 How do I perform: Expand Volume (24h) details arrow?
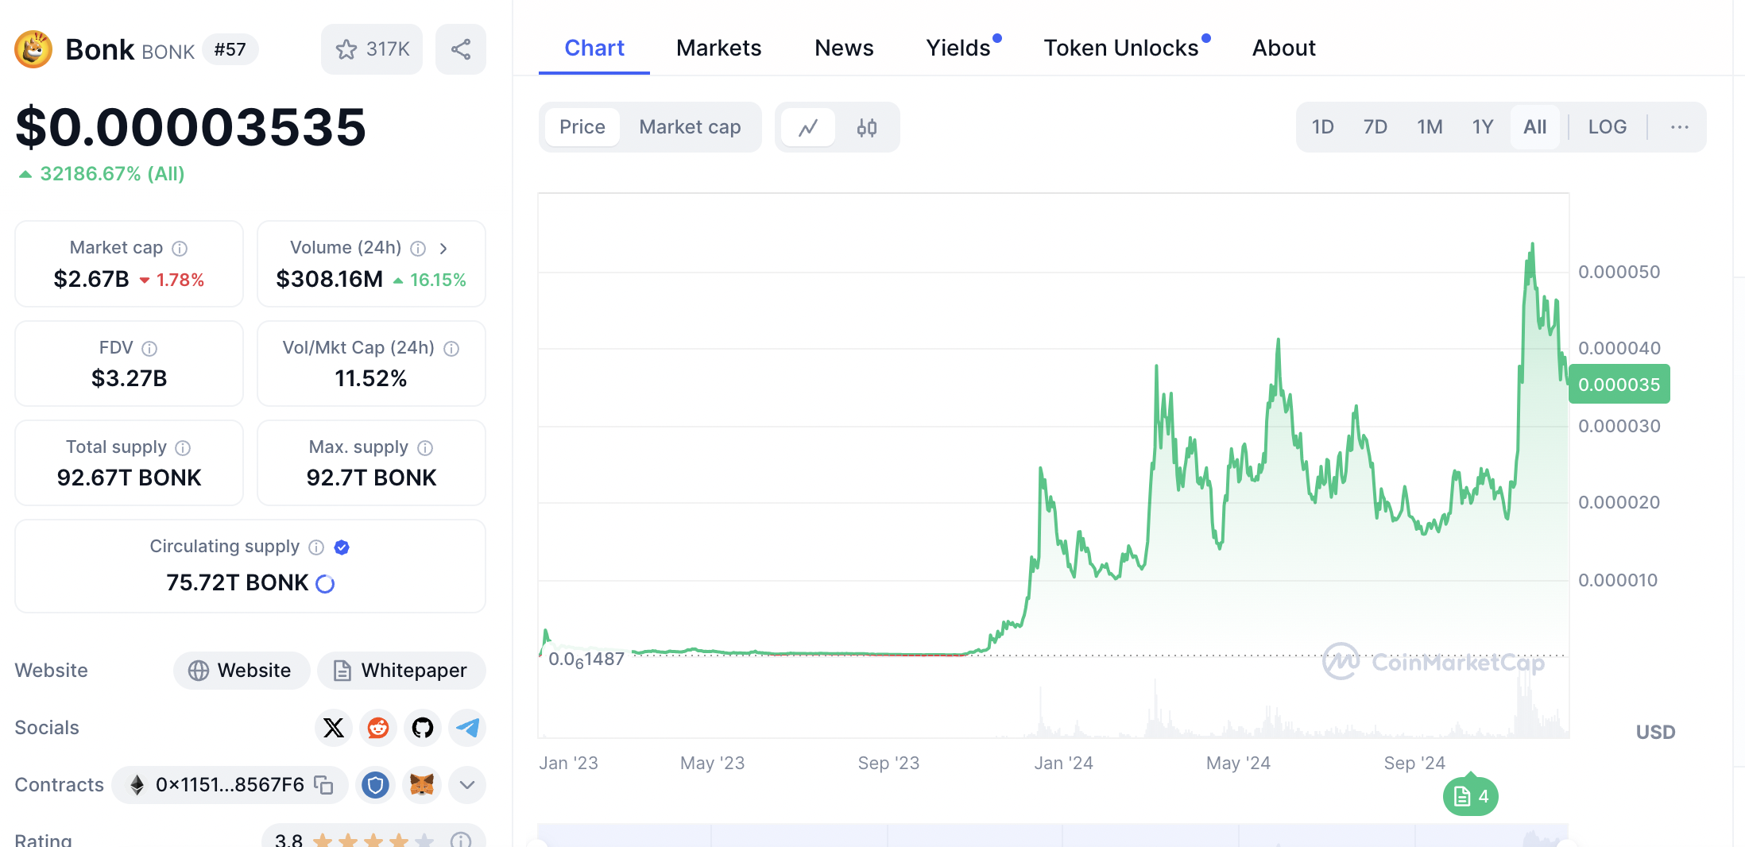coord(443,249)
